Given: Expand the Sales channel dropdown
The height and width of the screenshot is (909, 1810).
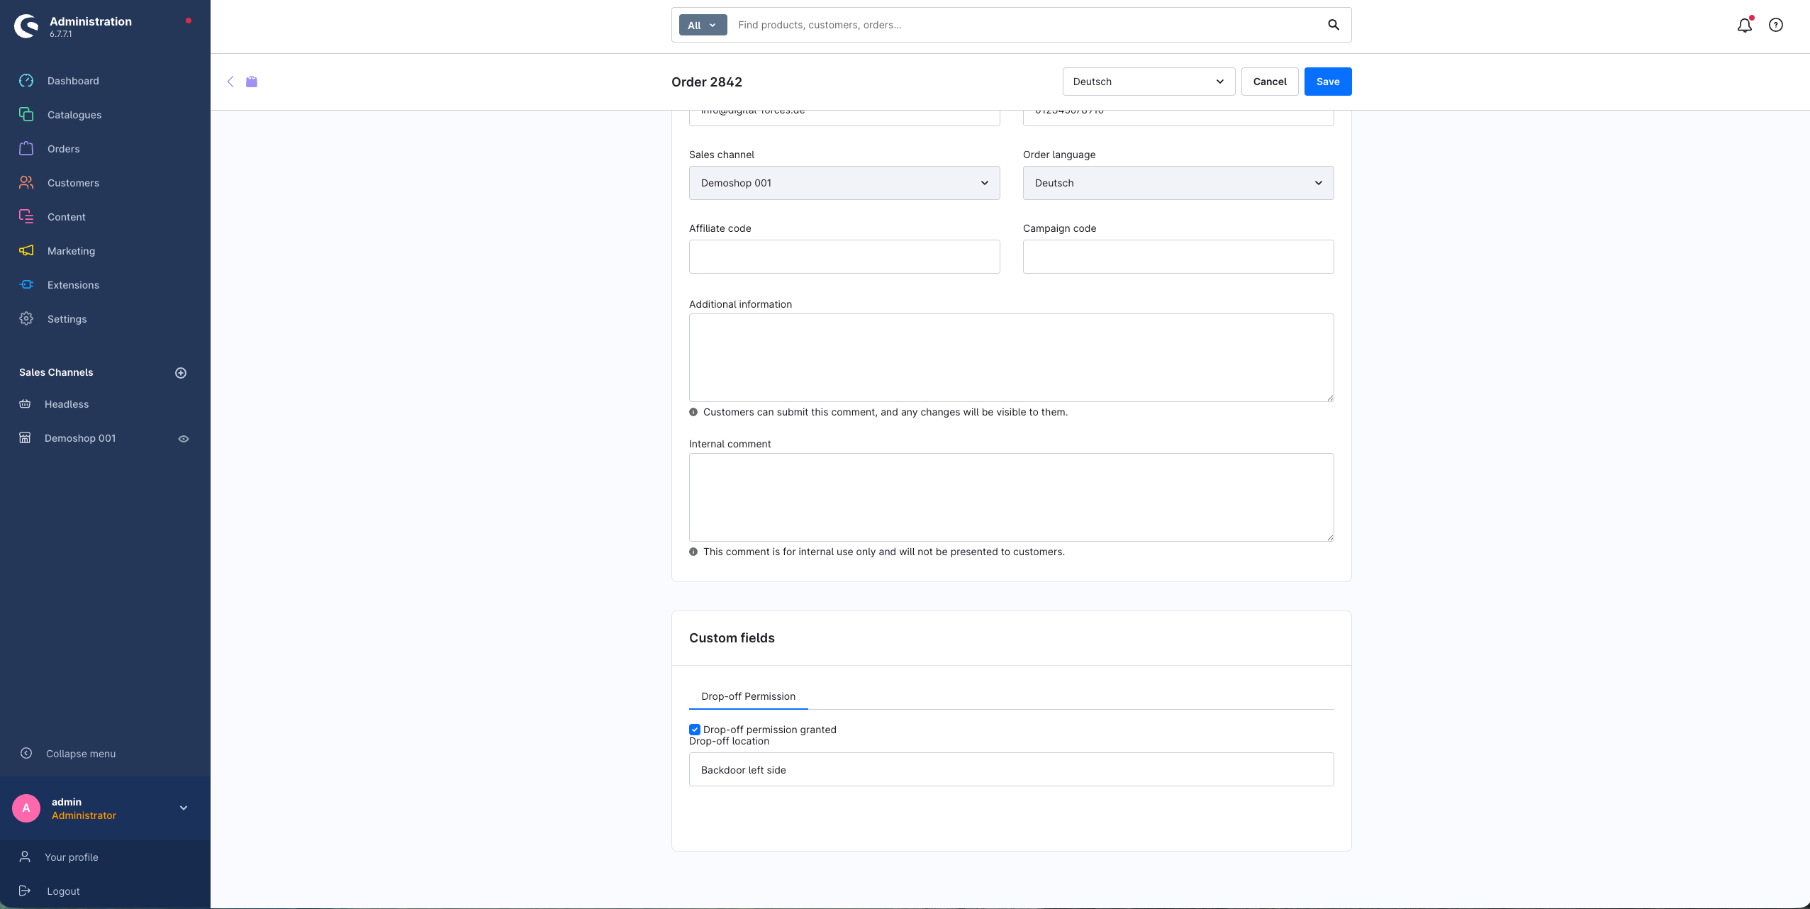Looking at the screenshot, I should point(844,183).
